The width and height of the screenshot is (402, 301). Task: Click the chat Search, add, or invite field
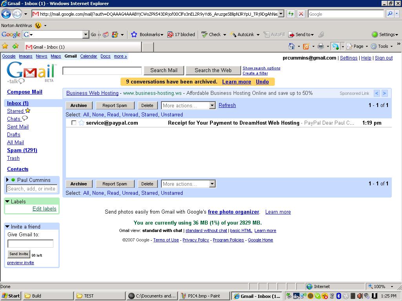(x=32, y=189)
